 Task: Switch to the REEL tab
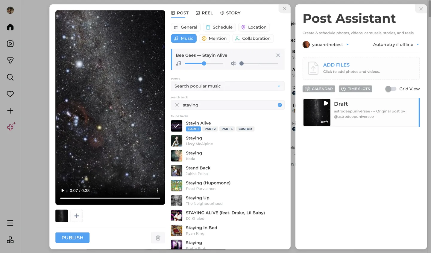click(x=204, y=13)
